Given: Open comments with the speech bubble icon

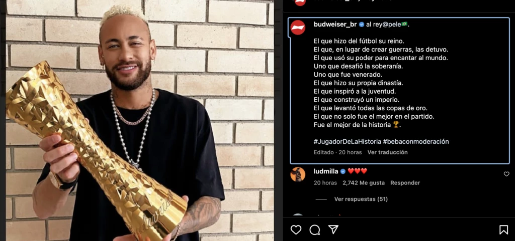Looking at the screenshot, I should click(x=315, y=229).
